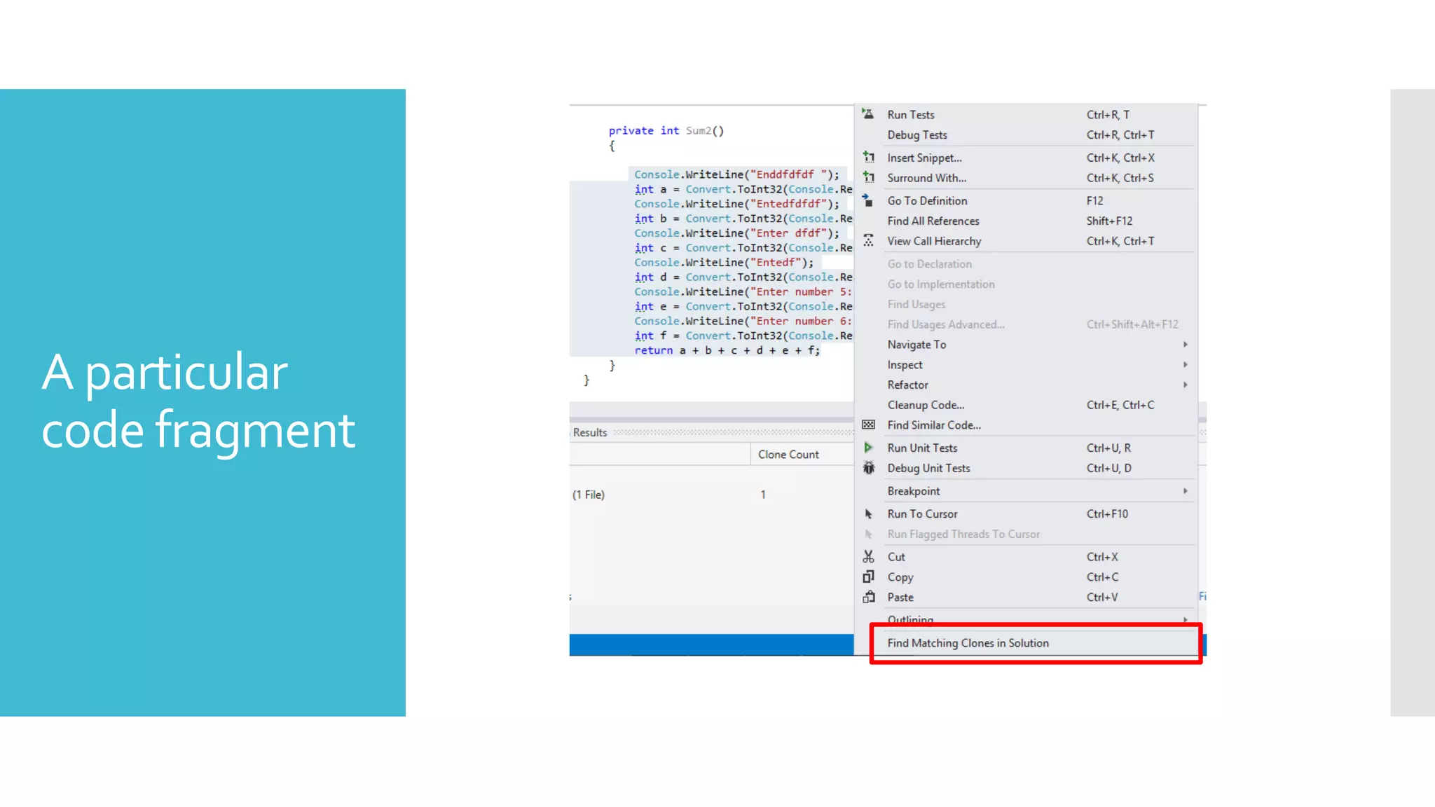Expand the Navigate To submenu arrow

click(x=1185, y=345)
